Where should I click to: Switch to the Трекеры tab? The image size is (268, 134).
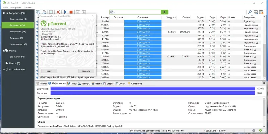coord(84,83)
